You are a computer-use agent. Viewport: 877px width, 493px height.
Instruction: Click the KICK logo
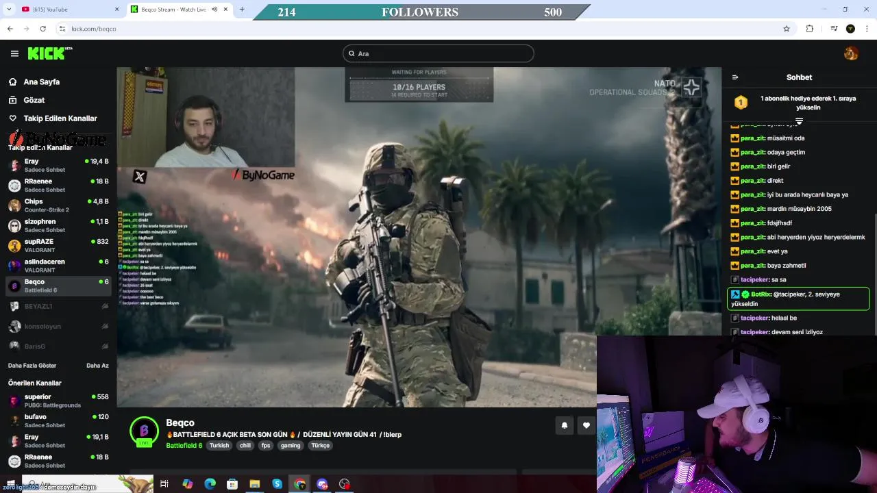coord(49,53)
